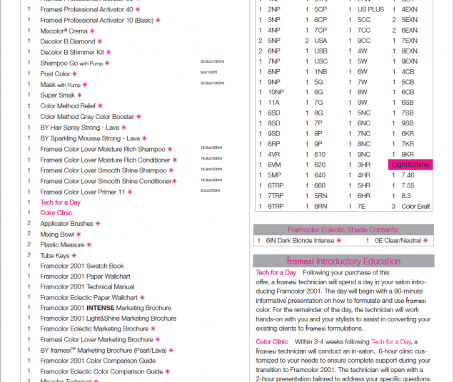Screen dimensions: 454x382
Task: Click the asterisk beside Applicator Brushes
Action: click(99, 224)
